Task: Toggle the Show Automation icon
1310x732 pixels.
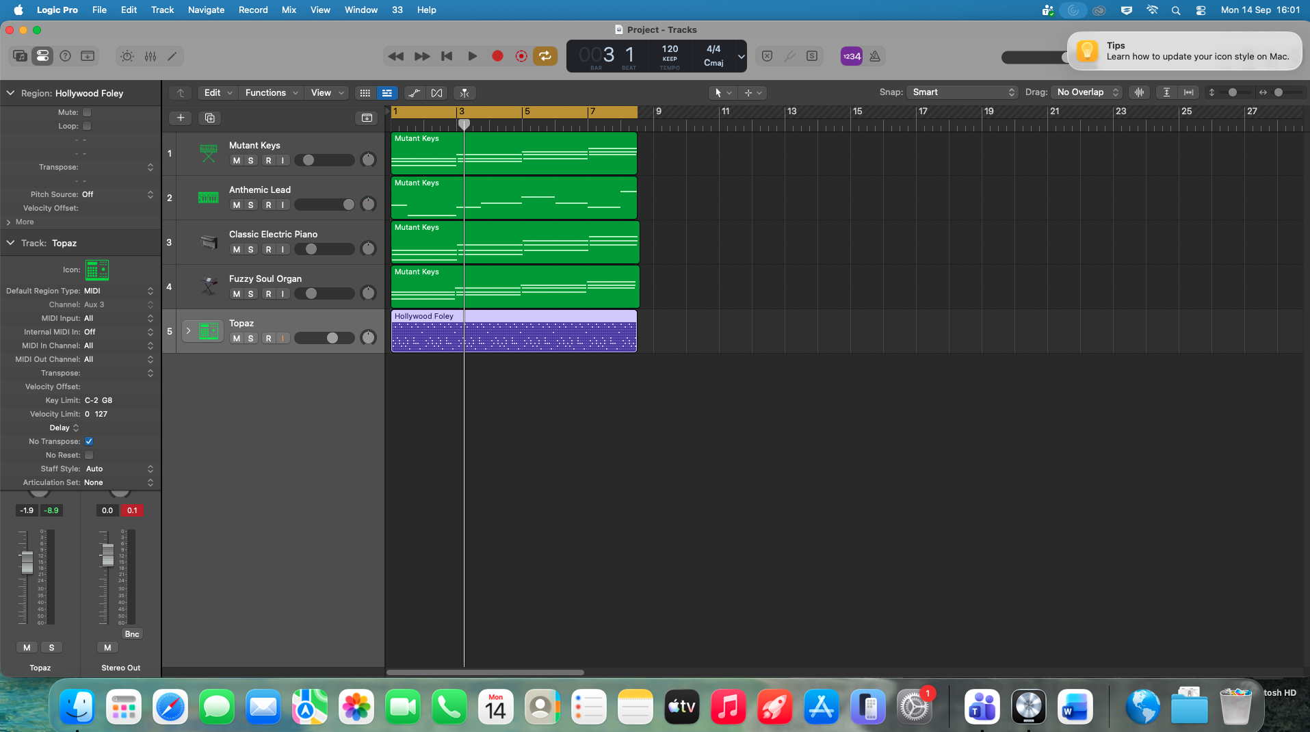Action: click(x=415, y=93)
